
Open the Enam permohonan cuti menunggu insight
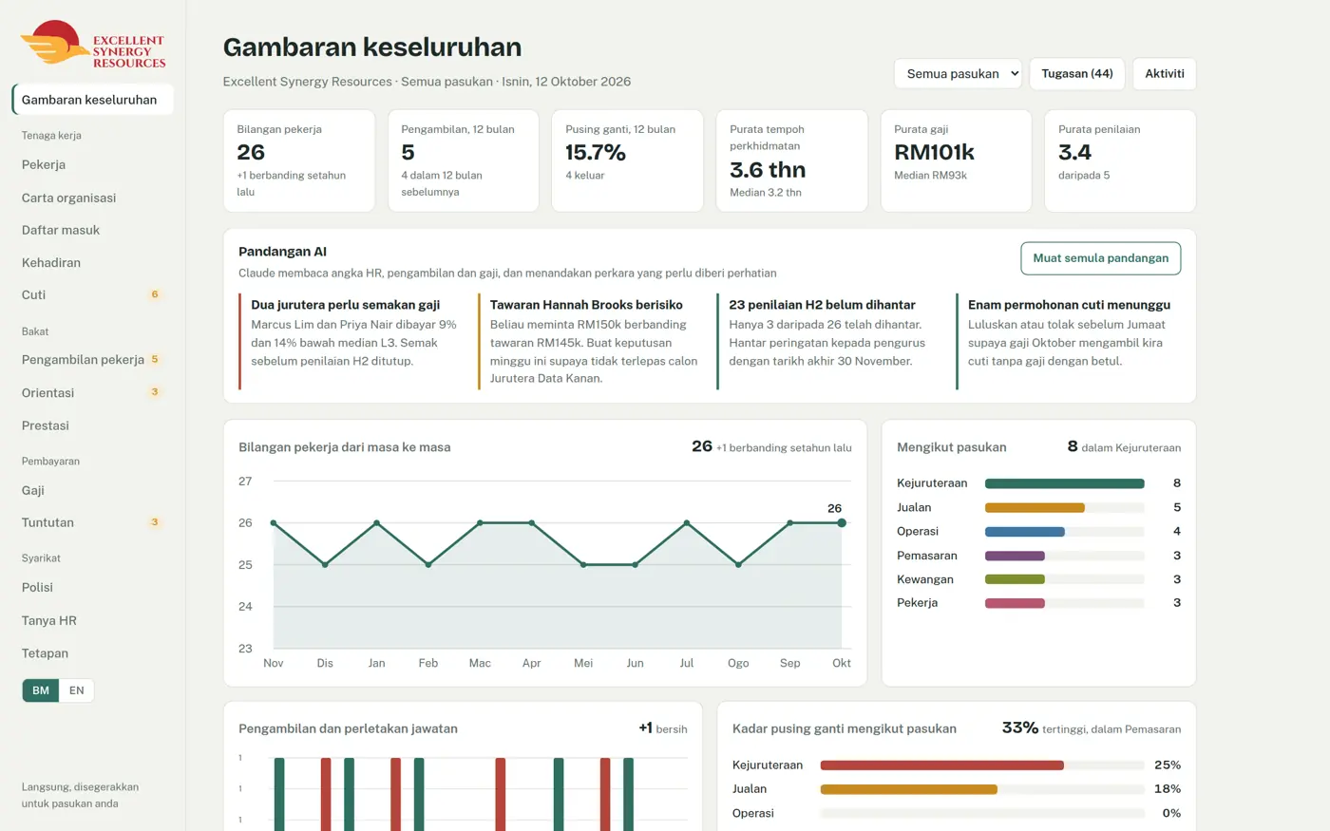tap(1069, 342)
